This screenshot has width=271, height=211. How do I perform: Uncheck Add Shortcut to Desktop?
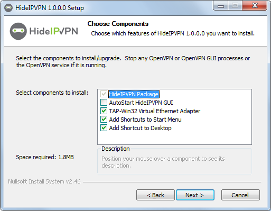coord(104,128)
